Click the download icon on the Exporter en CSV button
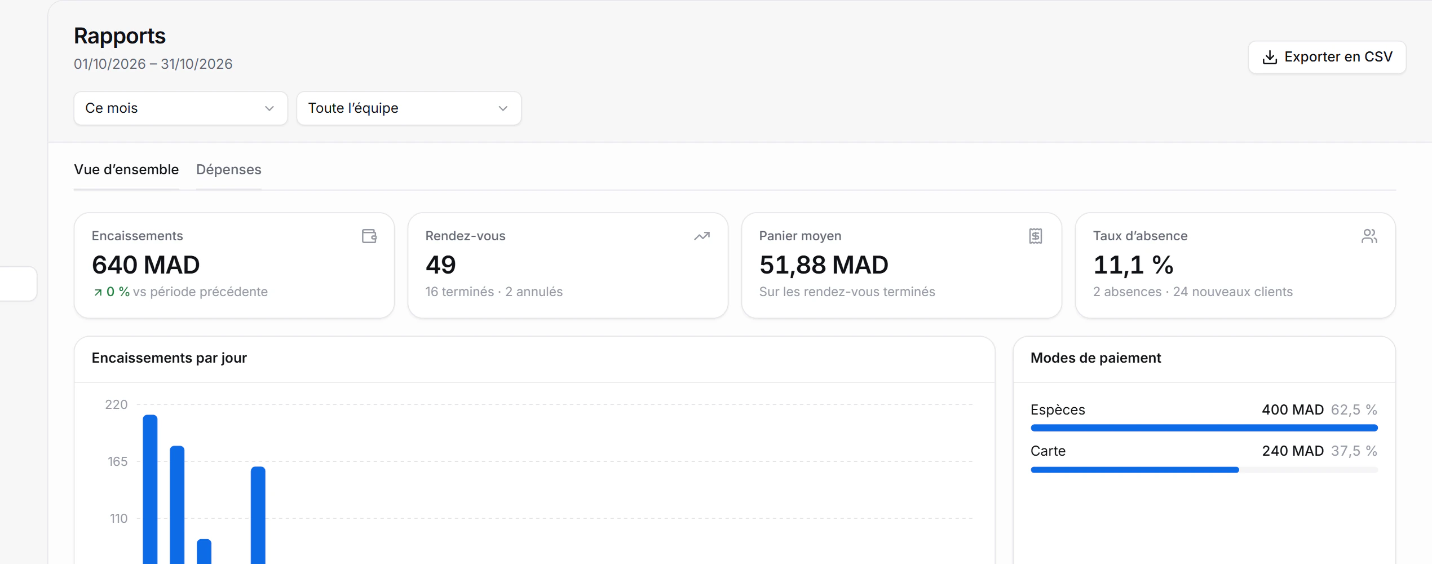Image resolution: width=1432 pixels, height=564 pixels. pos(1270,57)
